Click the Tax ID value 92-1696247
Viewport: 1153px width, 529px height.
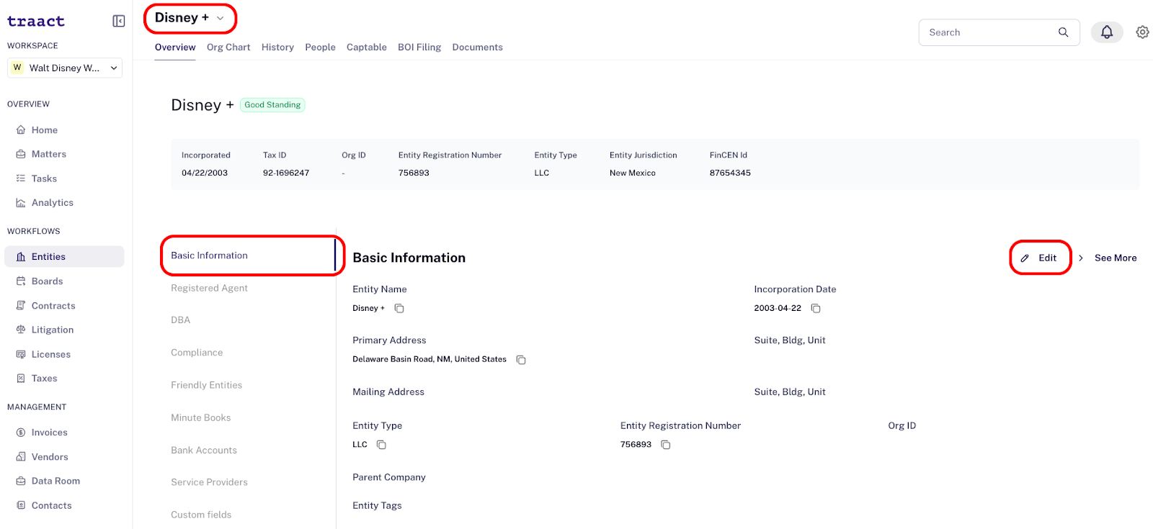(x=286, y=173)
